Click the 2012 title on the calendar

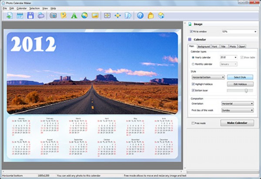click(33, 44)
